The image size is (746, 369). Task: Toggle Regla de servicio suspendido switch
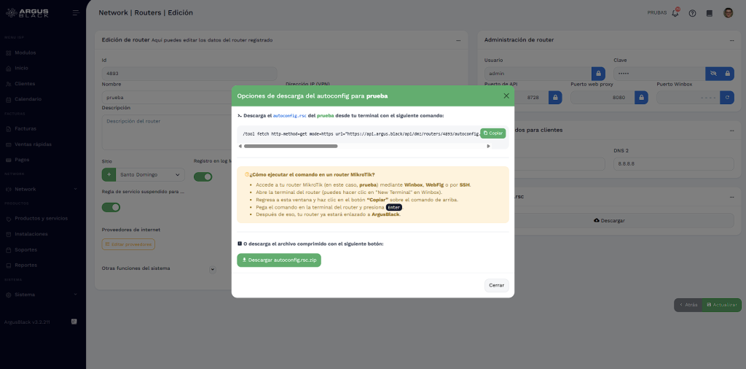point(111,208)
